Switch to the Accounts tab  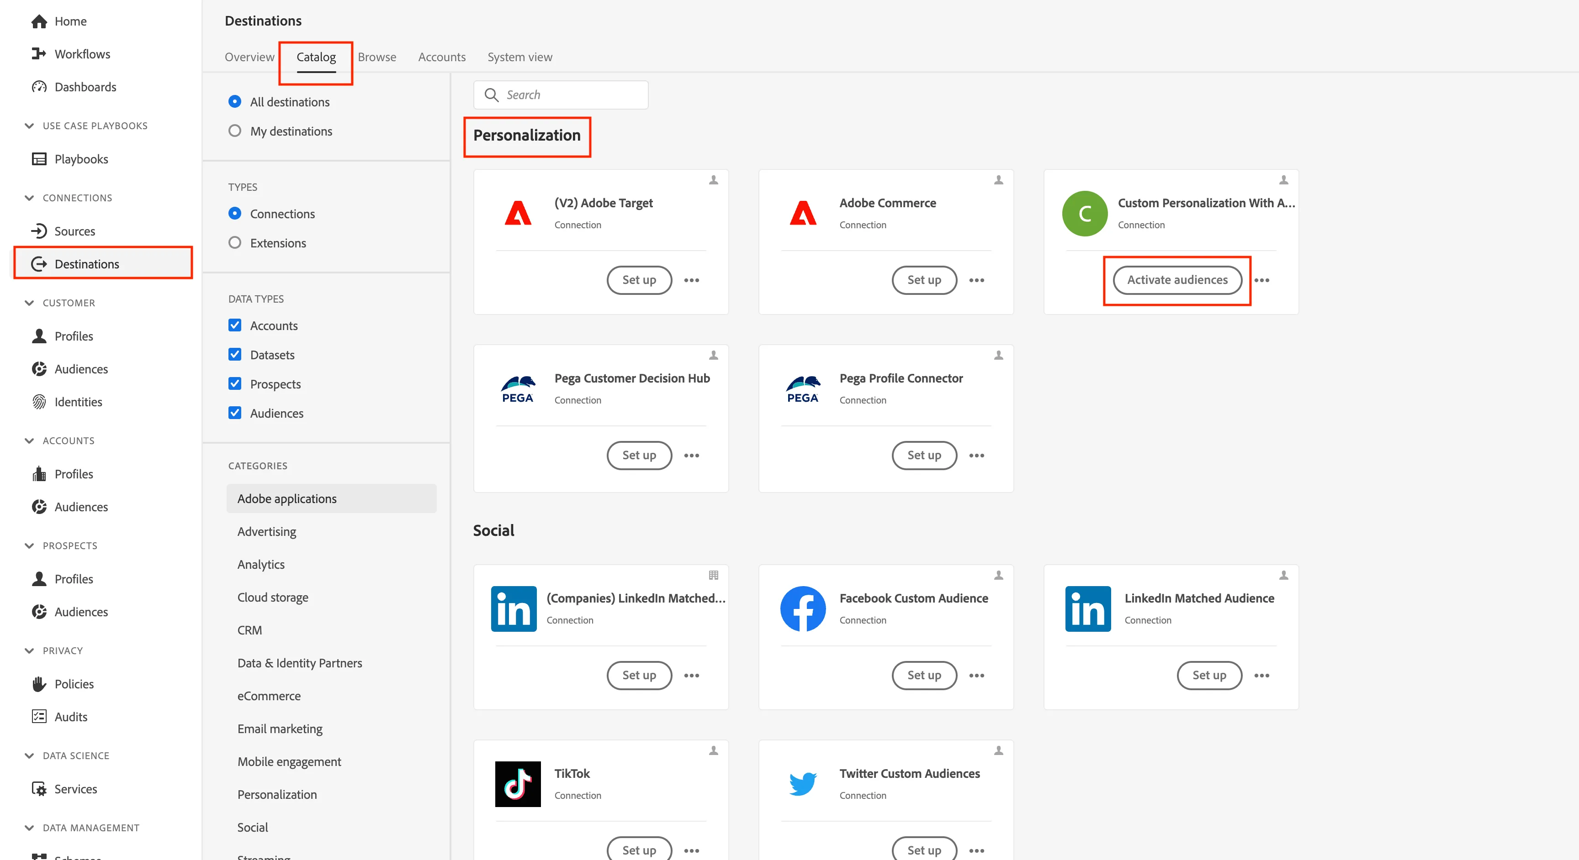[x=442, y=57]
